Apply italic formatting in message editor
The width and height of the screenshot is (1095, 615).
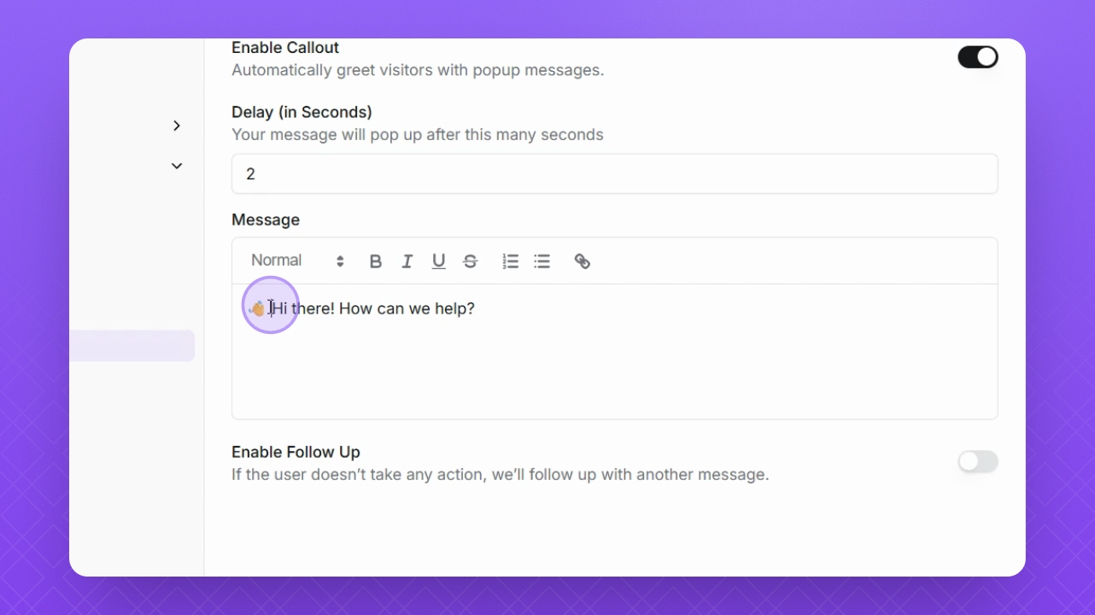[407, 261]
